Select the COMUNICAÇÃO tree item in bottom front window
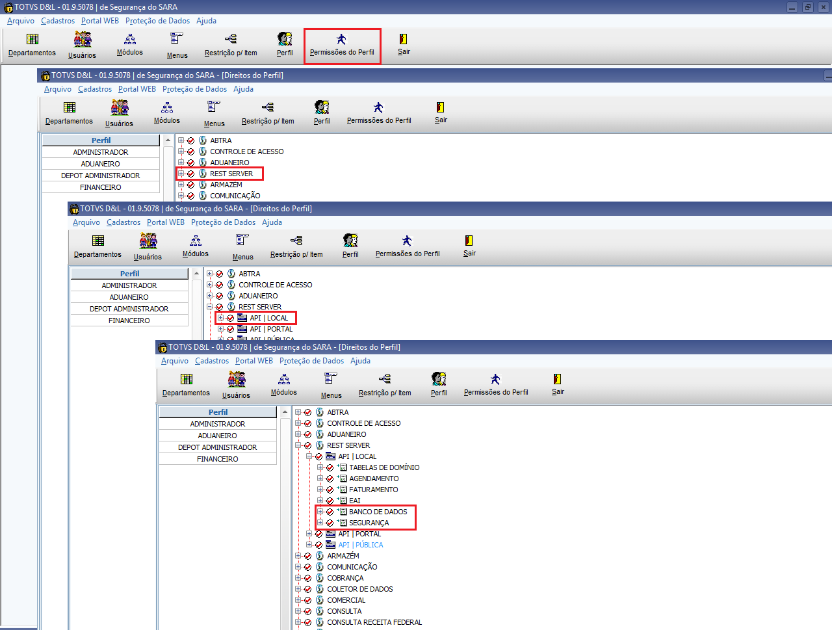The image size is (832, 630). coord(352,567)
